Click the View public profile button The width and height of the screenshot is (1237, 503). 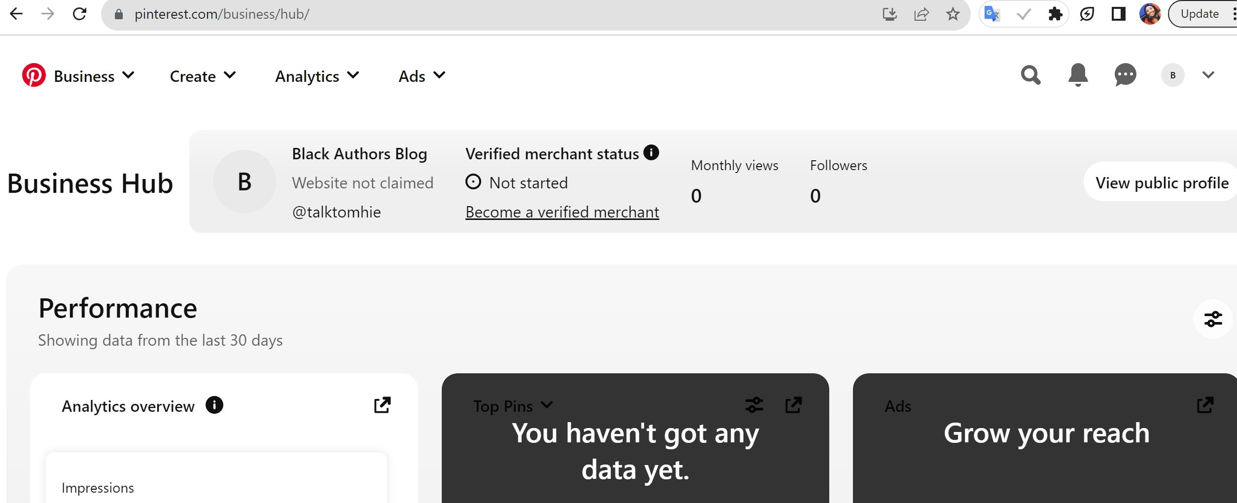pyautogui.click(x=1161, y=182)
